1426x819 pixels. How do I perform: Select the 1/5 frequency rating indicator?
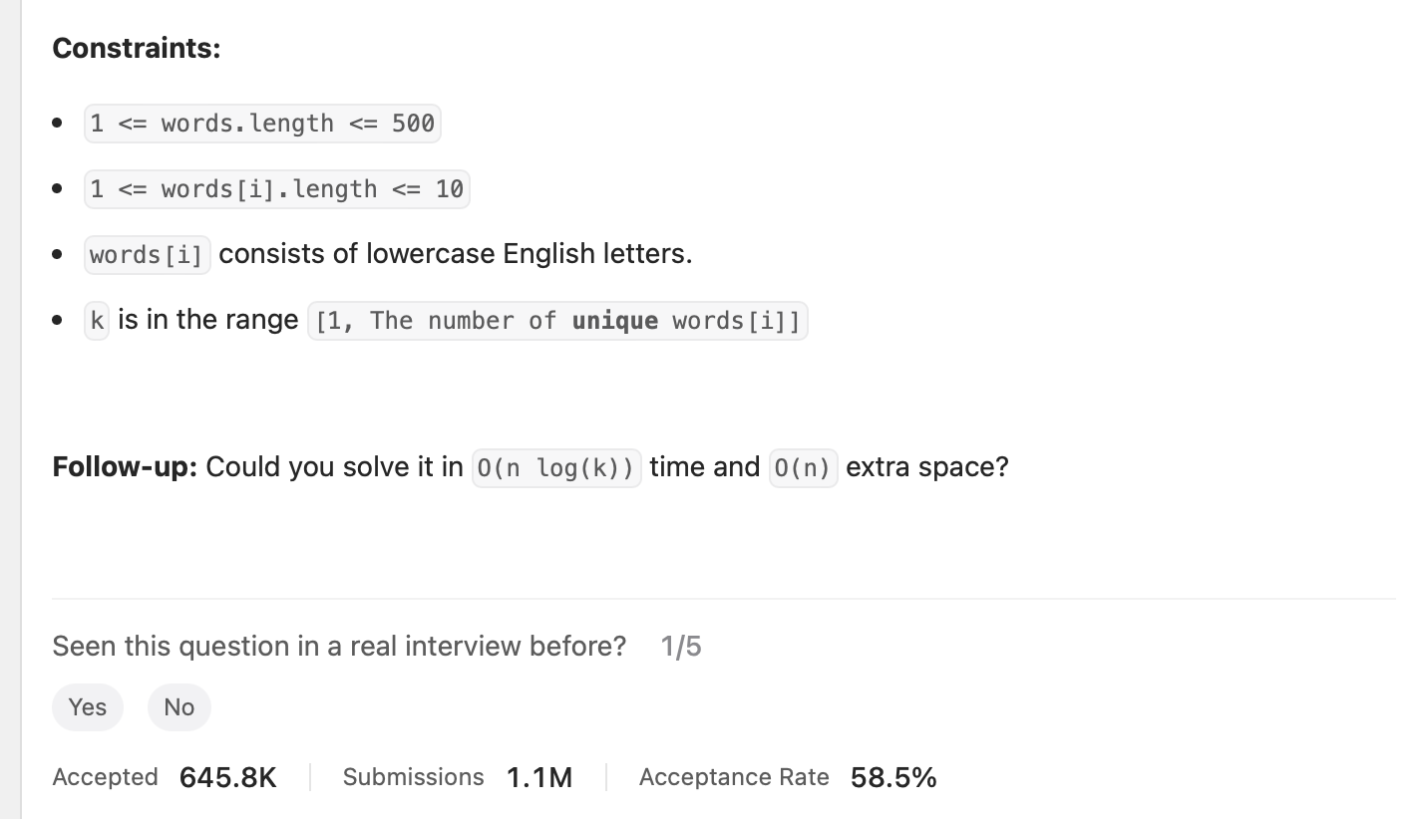(681, 647)
